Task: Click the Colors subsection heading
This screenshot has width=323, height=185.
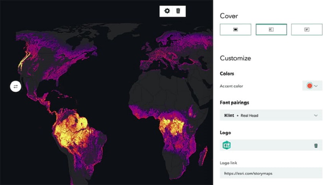Action: [227, 73]
